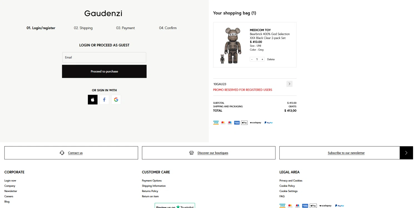The image size is (417, 208).
Task: Click the Visa icon under the bag total
Action: click(x=216, y=122)
